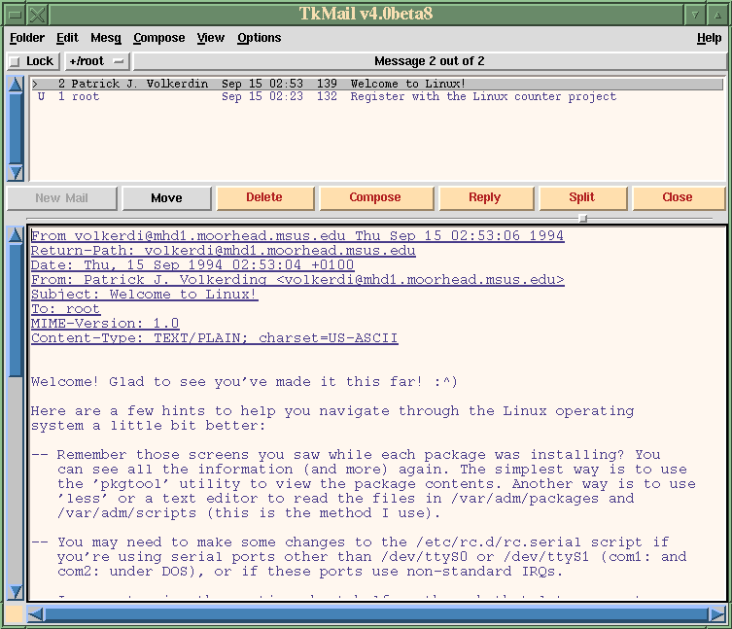Viewport: 732px width, 629px height.
Task: Click the message list scroll up arrow
Action: [16, 85]
